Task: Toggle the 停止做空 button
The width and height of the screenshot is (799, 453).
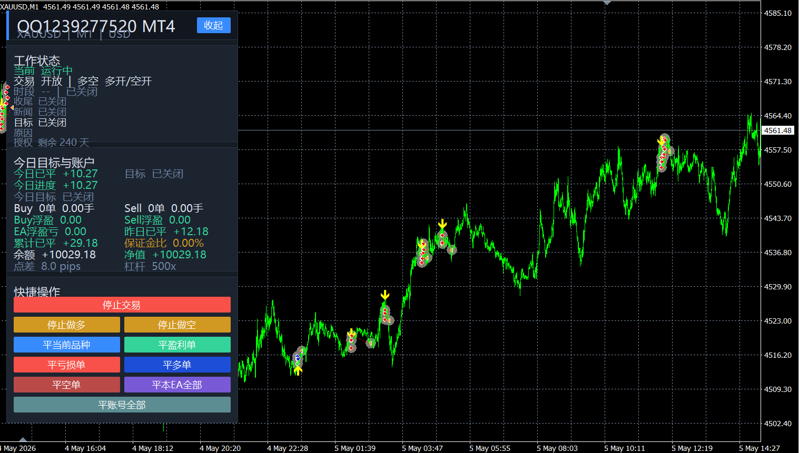Action: click(x=177, y=325)
